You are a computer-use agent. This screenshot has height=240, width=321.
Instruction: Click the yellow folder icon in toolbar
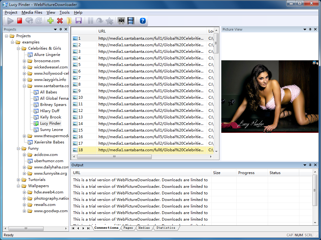[69, 21]
